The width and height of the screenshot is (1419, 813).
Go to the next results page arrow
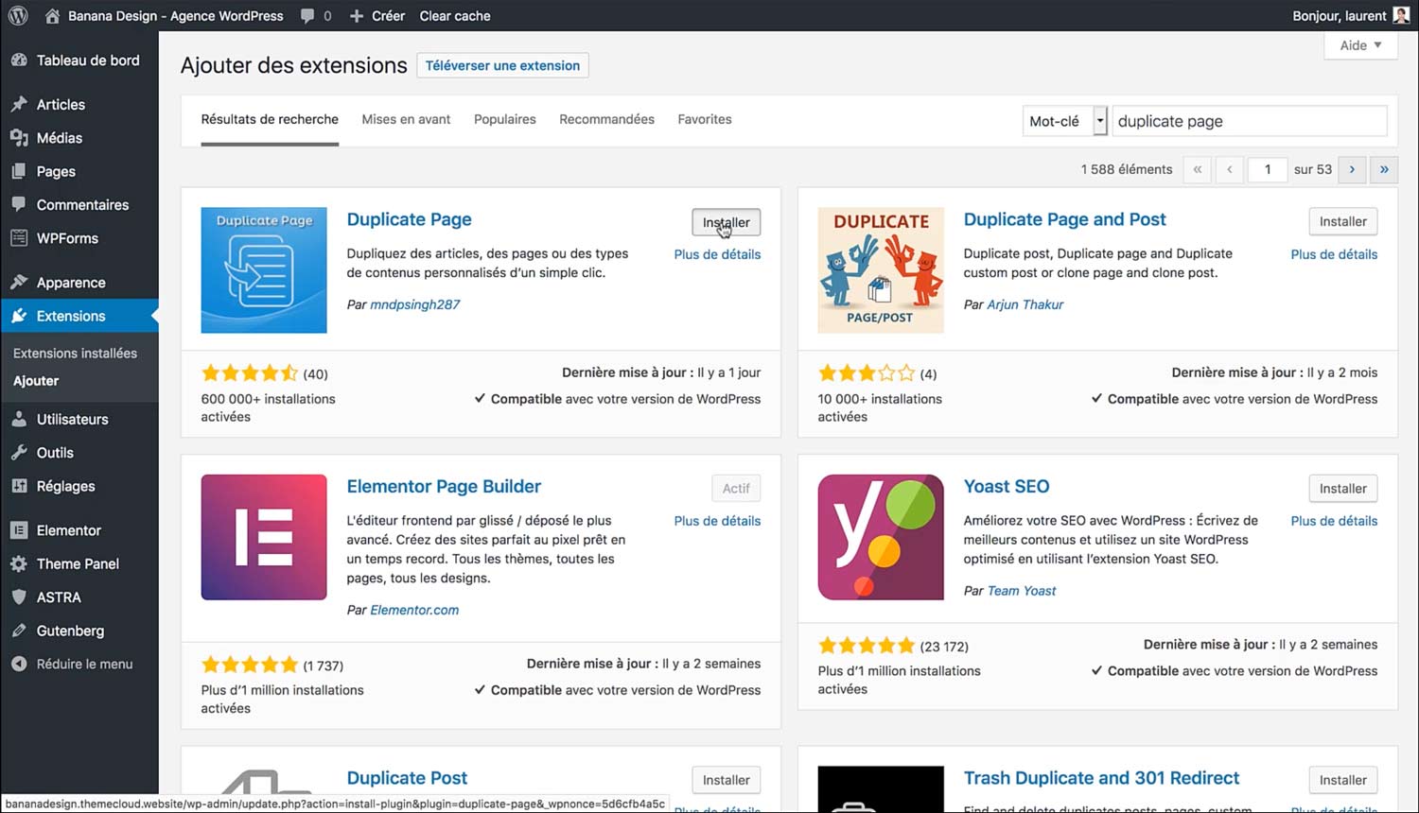(x=1352, y=169)
